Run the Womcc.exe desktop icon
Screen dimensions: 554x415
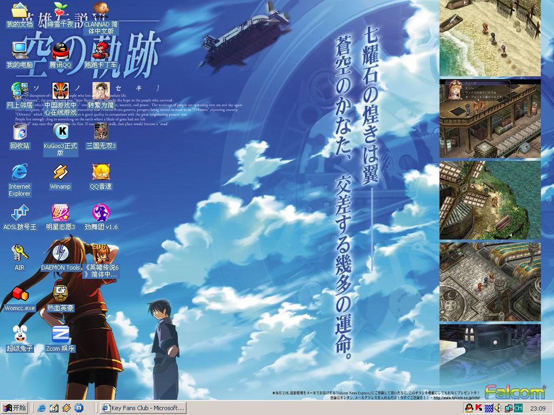point(19,294)
